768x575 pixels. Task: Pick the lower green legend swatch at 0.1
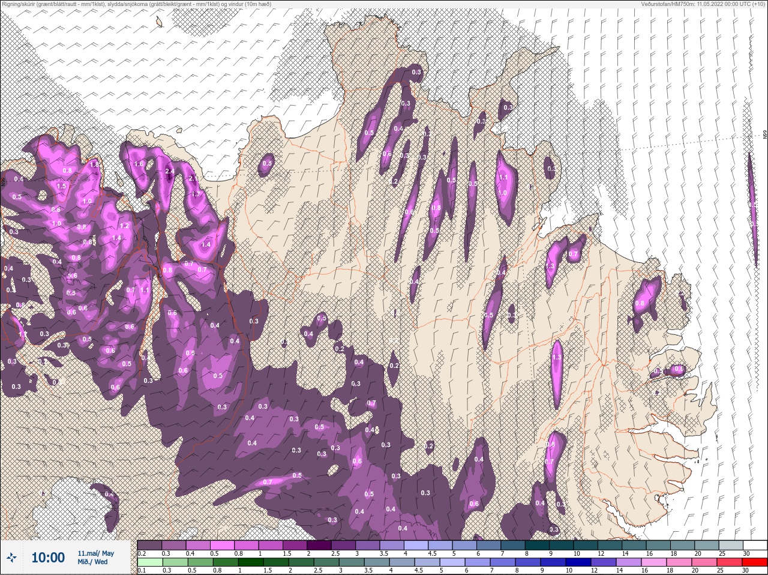149,562
